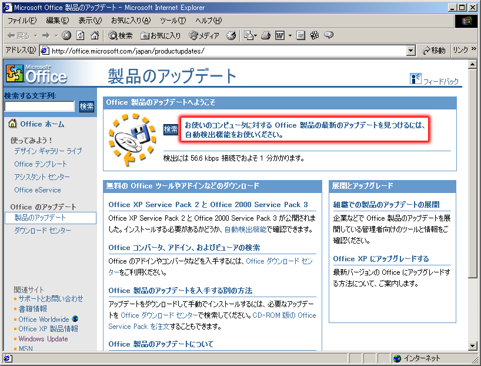
Task: Click the Discuss toolbar icon
Action: pos(300,36)
